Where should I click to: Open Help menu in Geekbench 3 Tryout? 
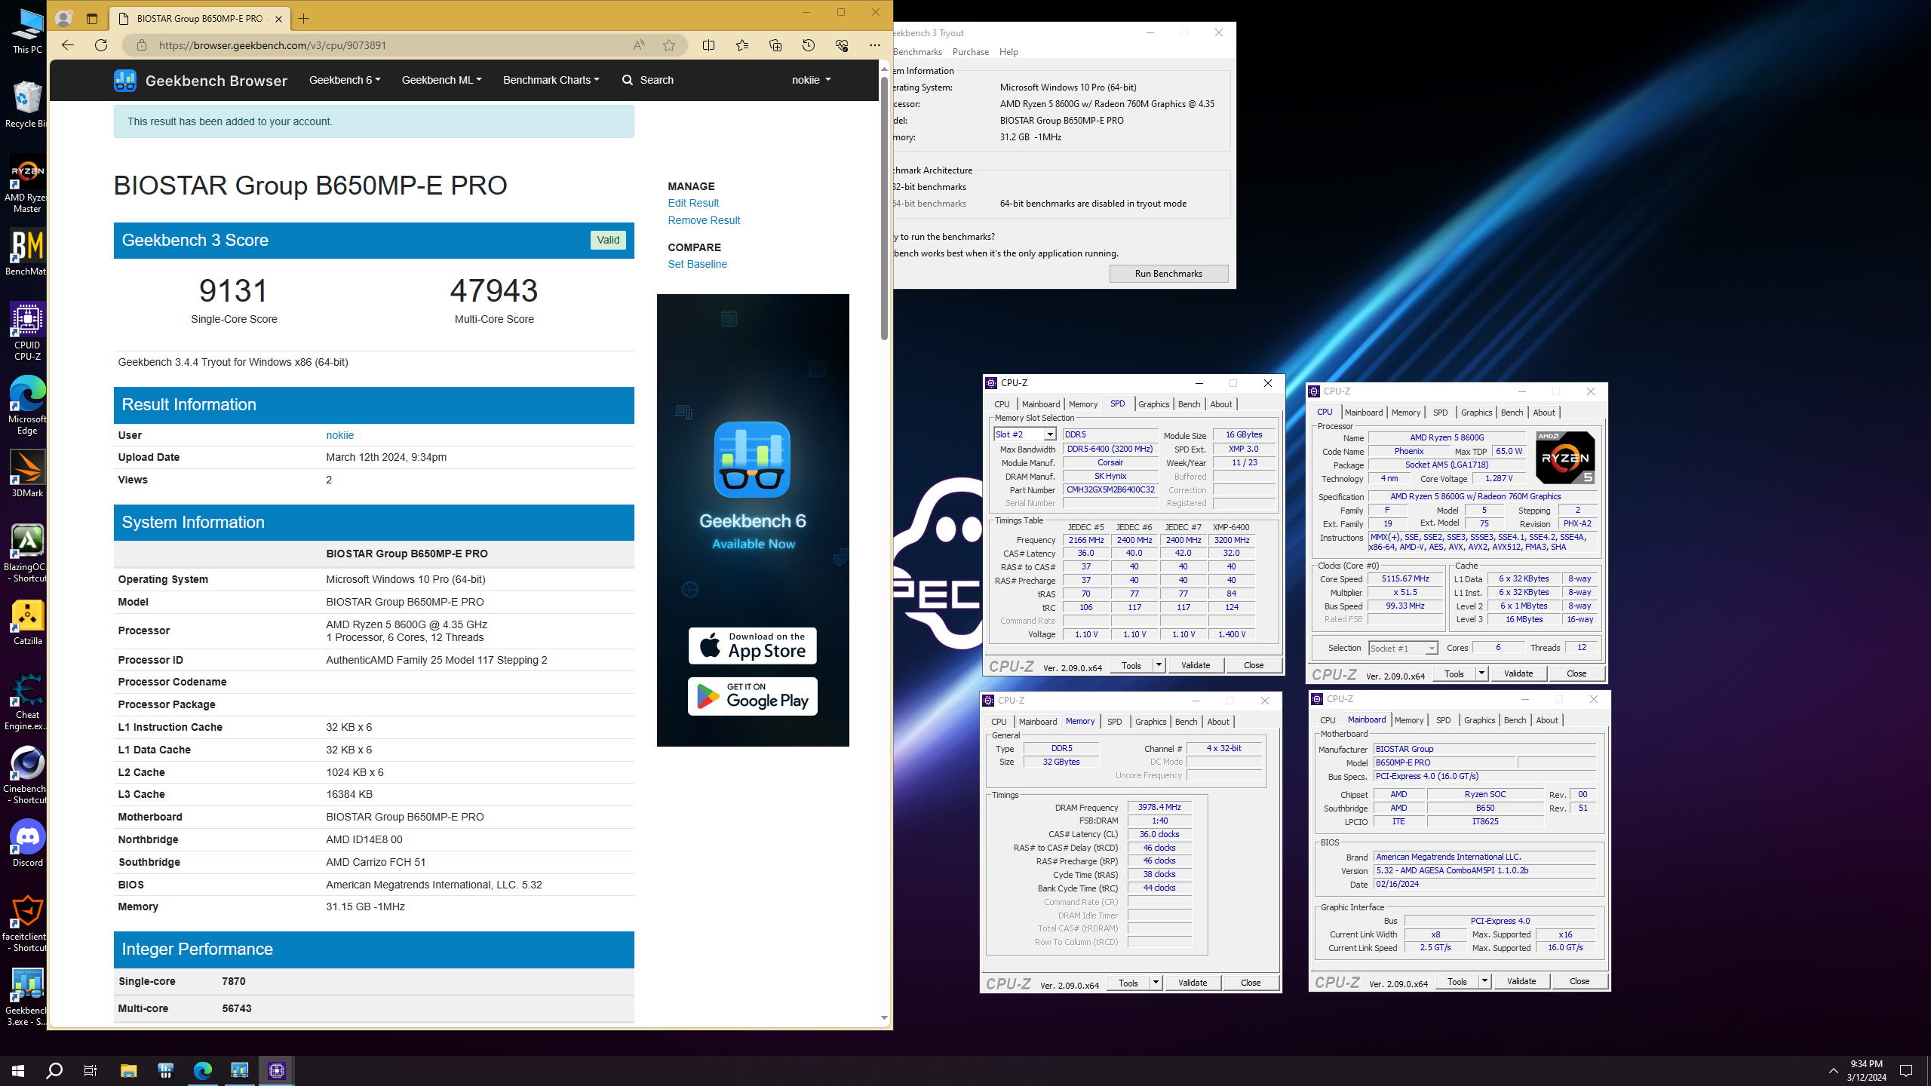(x=1008, y=52)
